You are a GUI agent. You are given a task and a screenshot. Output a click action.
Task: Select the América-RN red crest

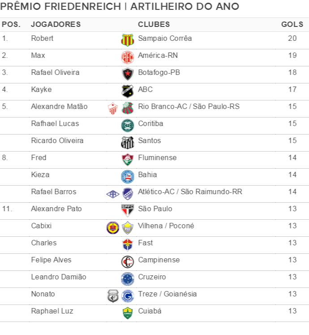pos(128,57)
